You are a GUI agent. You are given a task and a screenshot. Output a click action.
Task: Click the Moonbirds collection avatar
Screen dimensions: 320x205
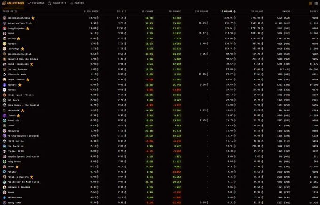click(x=5, y=120)
